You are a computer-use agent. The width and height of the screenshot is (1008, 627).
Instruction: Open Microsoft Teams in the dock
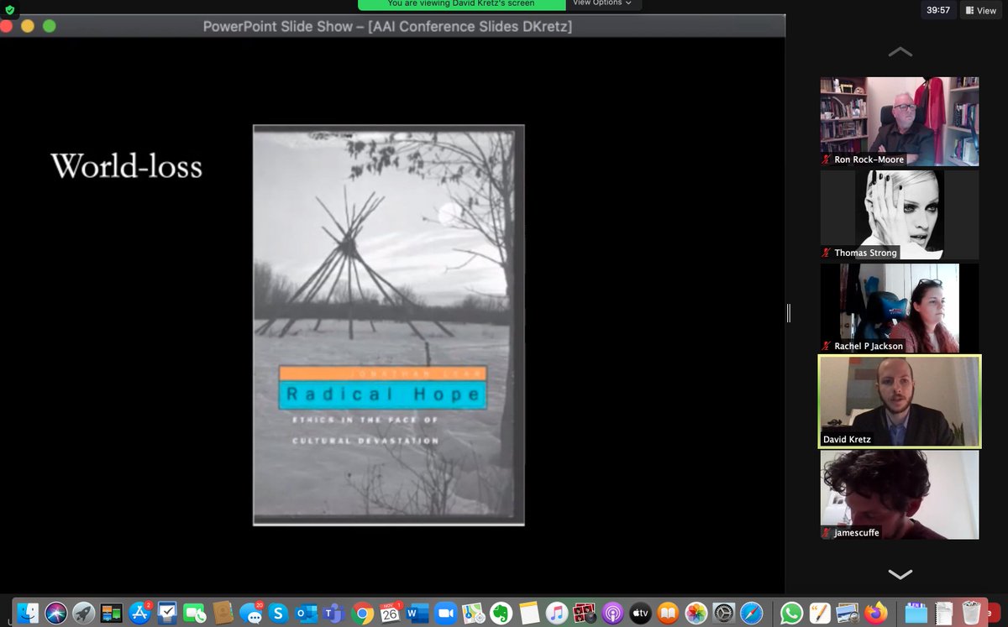click(333, 613)
